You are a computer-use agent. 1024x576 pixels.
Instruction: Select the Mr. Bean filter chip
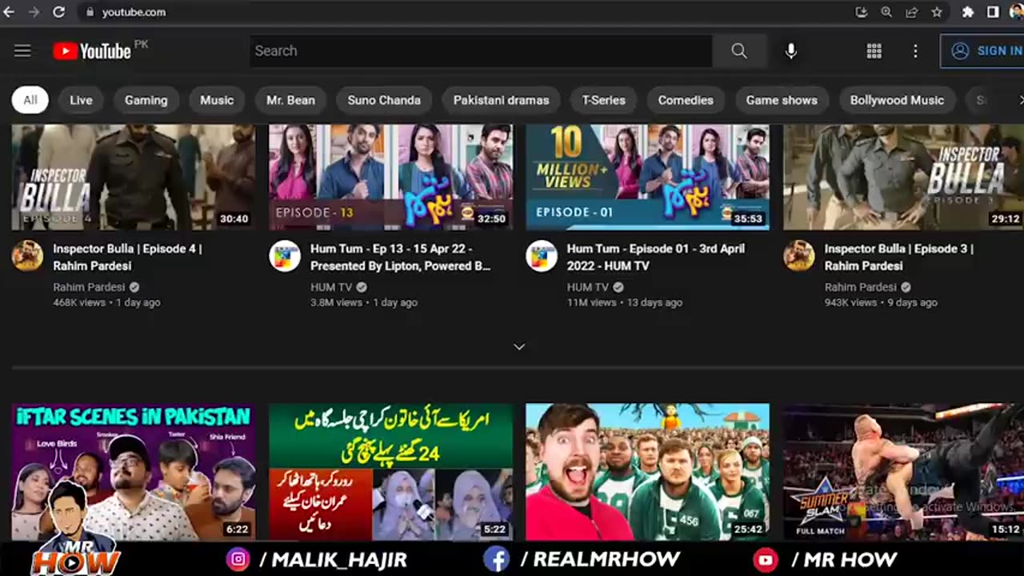coord(290,100)
